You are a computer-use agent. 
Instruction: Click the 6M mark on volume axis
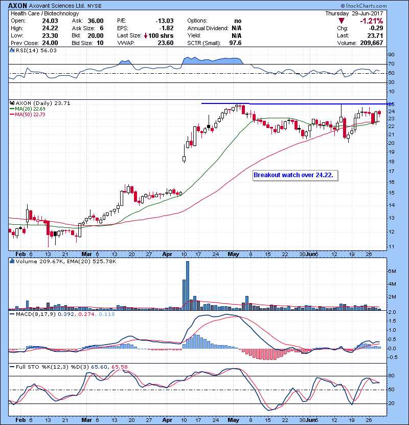(x=392, y=271)
